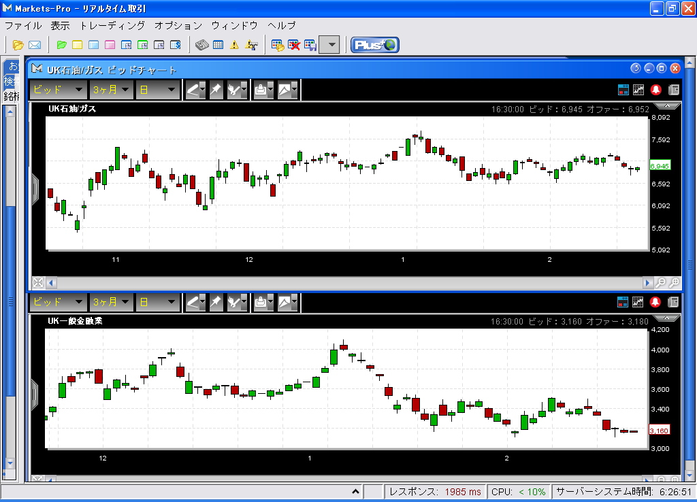Screen dimensions: 697x502
Task: Open the ヘルプ menu
Action: (x=282, y=25)
